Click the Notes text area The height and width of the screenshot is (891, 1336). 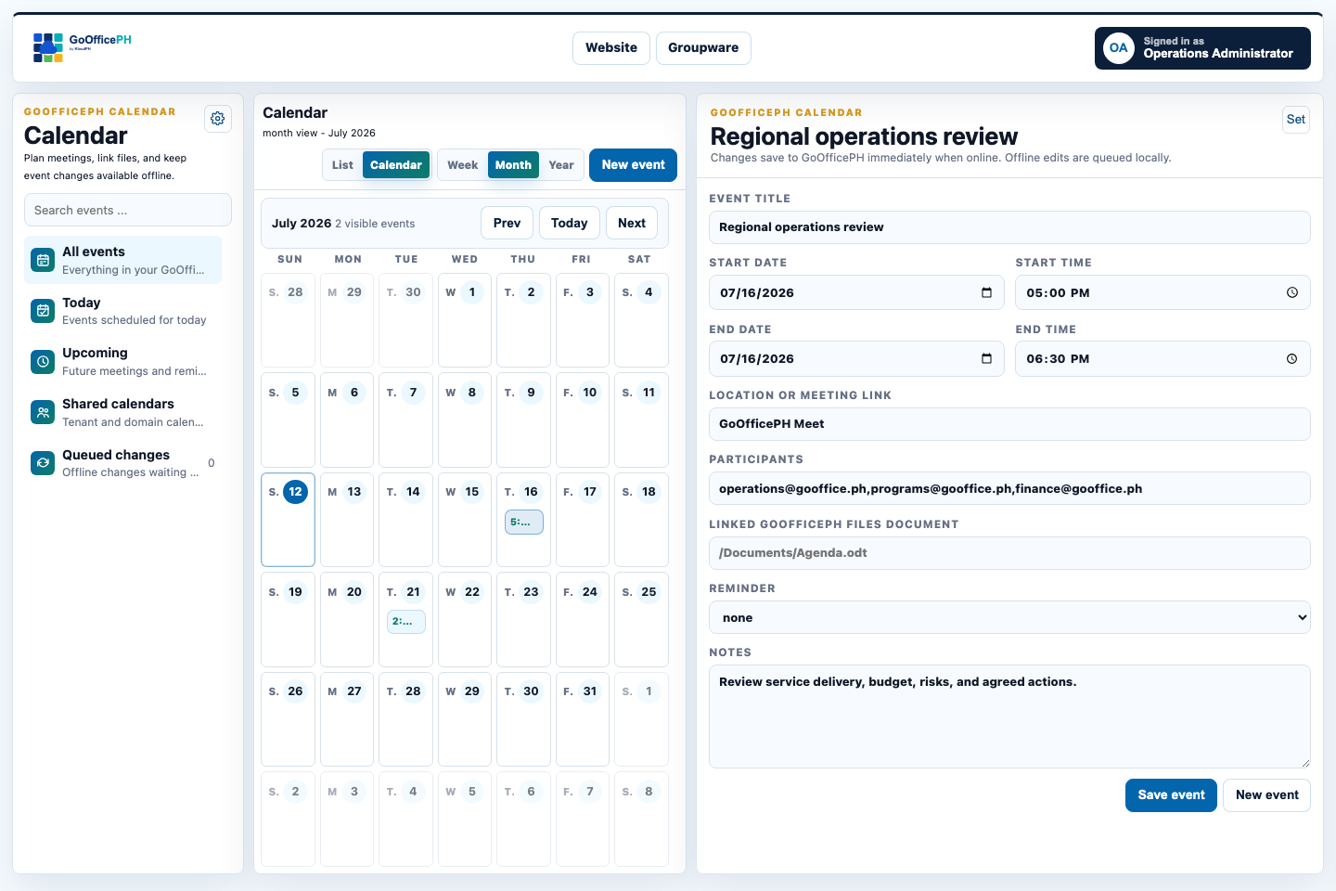pyautogui.click(x=1009, y=717)
